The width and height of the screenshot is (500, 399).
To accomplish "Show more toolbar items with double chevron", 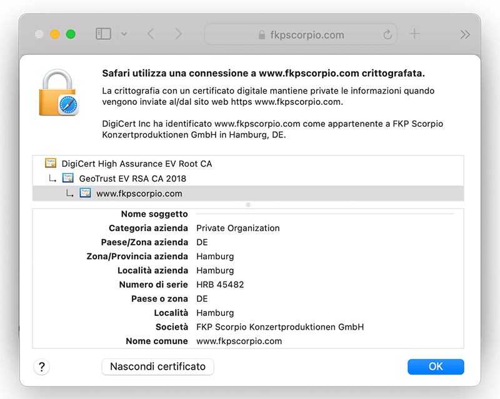I will (x=465, y=34).
